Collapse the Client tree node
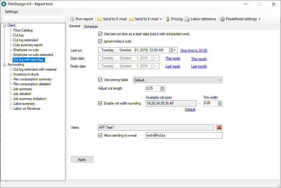 coord(5,26)
